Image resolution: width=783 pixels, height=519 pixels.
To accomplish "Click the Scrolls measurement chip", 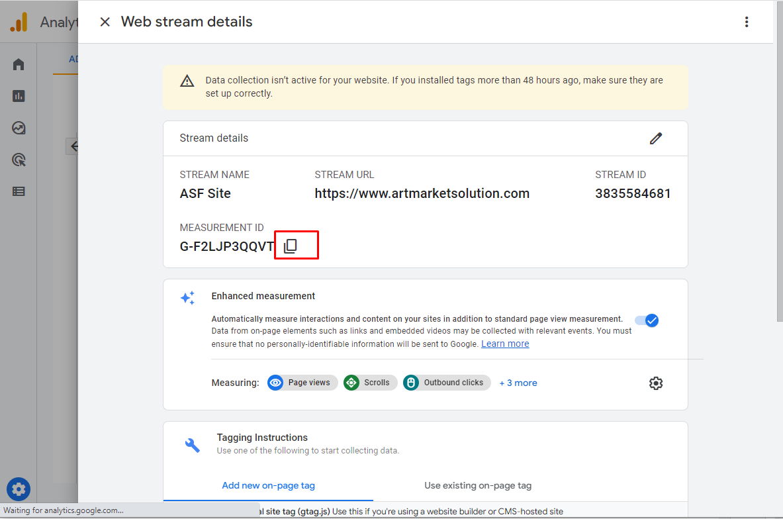I will click(x=370, y=383).
